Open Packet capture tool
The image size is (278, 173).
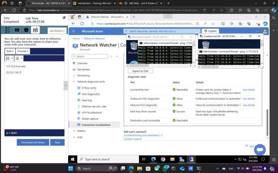click(90, 119)
